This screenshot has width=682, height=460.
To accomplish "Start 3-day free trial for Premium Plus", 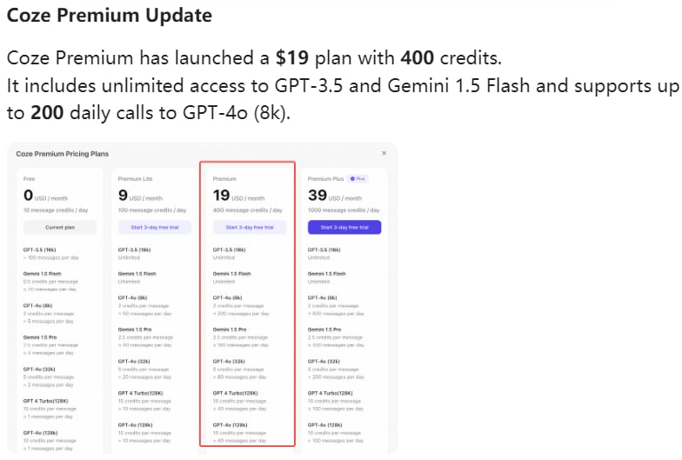I will (x=344, y=228).
